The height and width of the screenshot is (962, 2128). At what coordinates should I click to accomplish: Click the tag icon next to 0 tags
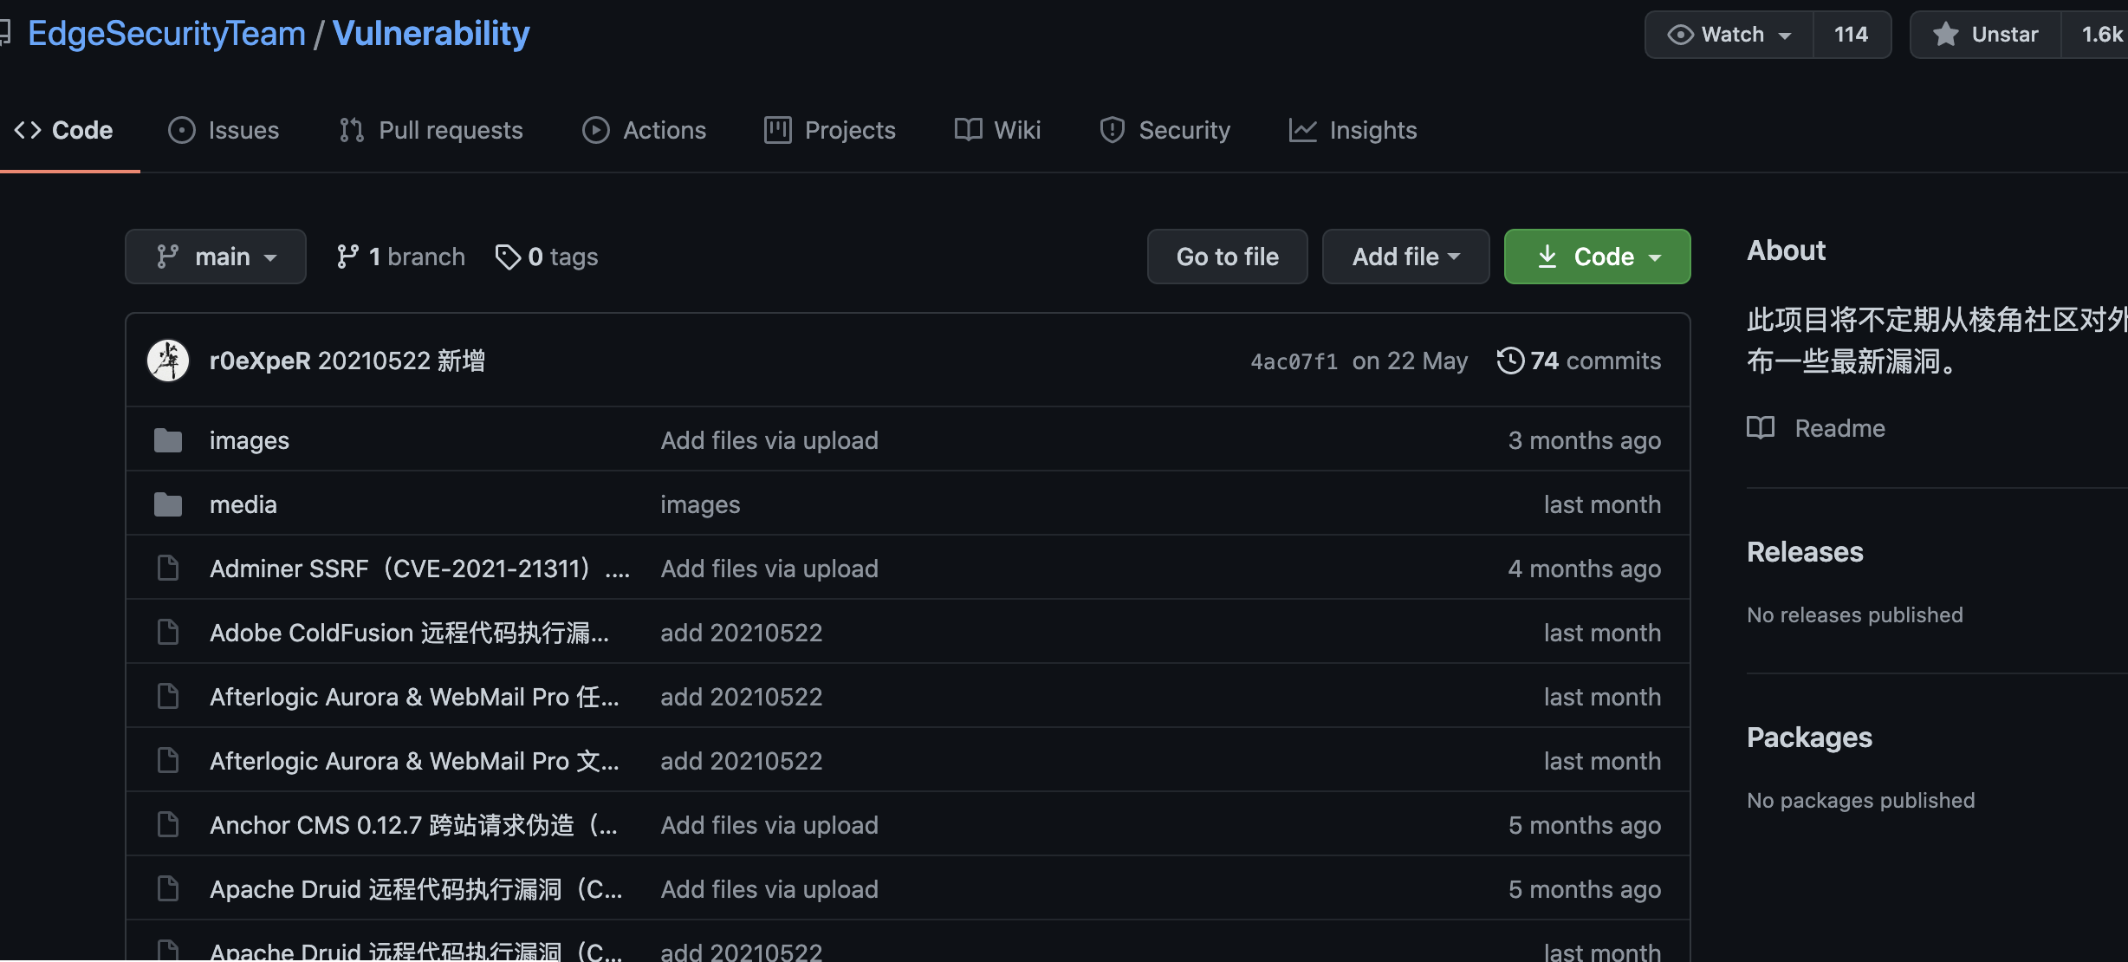click(507, 257)
